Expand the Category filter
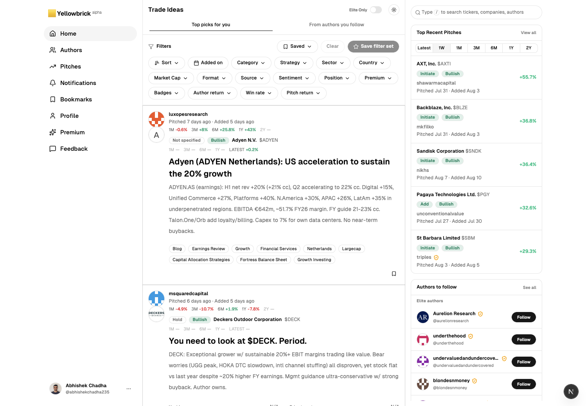The height and width of the screenshot is (406, 586). coord(251,63)
